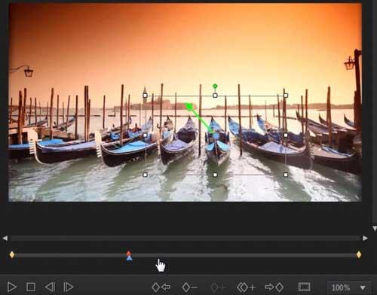
Task: Click the green rotation handle above crop box
Action: [x=215, y=87]
